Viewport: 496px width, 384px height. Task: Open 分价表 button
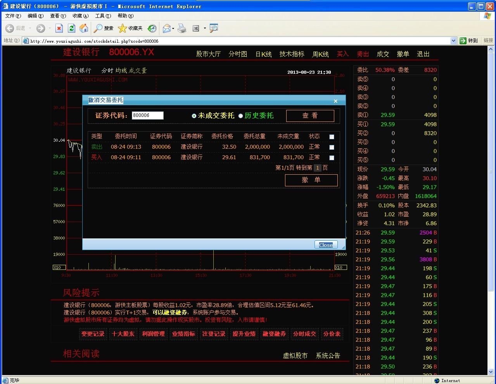pyautogui.click(x=332, y=334)
